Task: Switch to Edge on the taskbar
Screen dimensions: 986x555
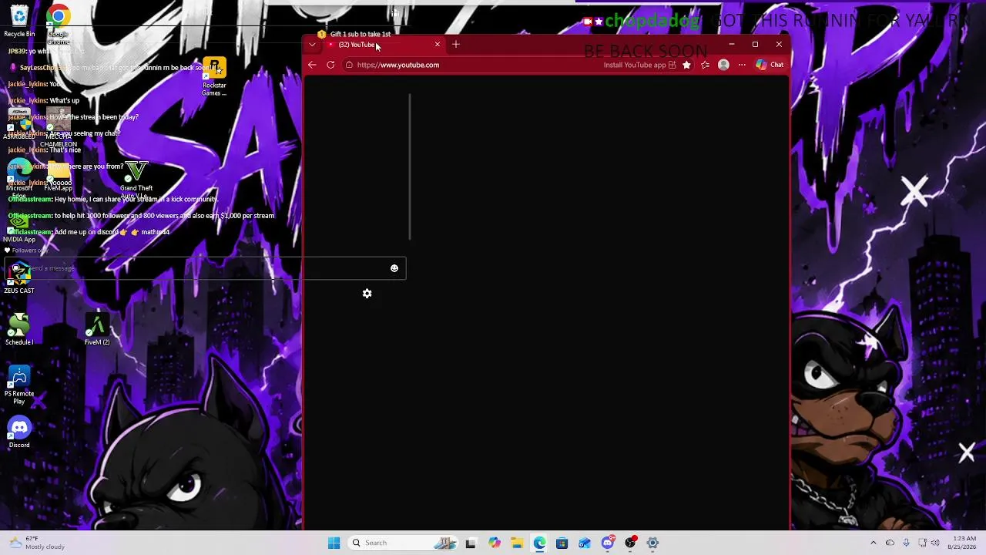Action: click(539, 543)
